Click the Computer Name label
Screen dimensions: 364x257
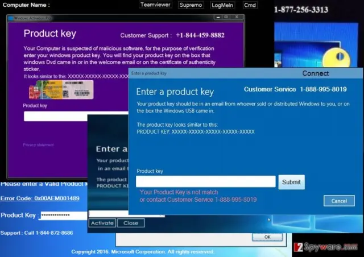[26, 5]
